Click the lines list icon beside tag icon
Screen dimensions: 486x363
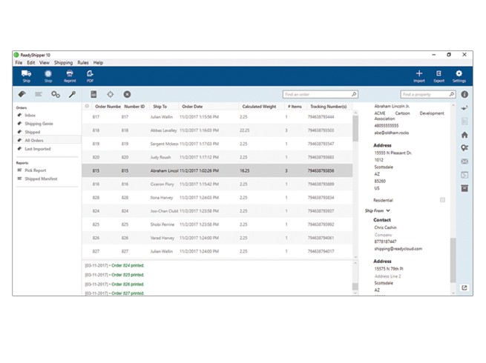coord(39,94)
